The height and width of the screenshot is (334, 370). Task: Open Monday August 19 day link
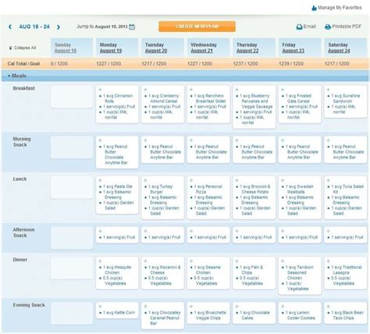click(x=111, y=51)
